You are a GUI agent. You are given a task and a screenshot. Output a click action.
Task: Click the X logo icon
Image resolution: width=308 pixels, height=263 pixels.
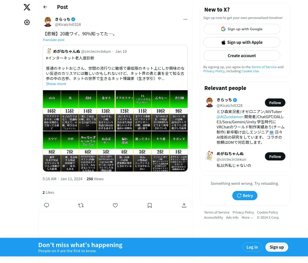tap(27, 7)
